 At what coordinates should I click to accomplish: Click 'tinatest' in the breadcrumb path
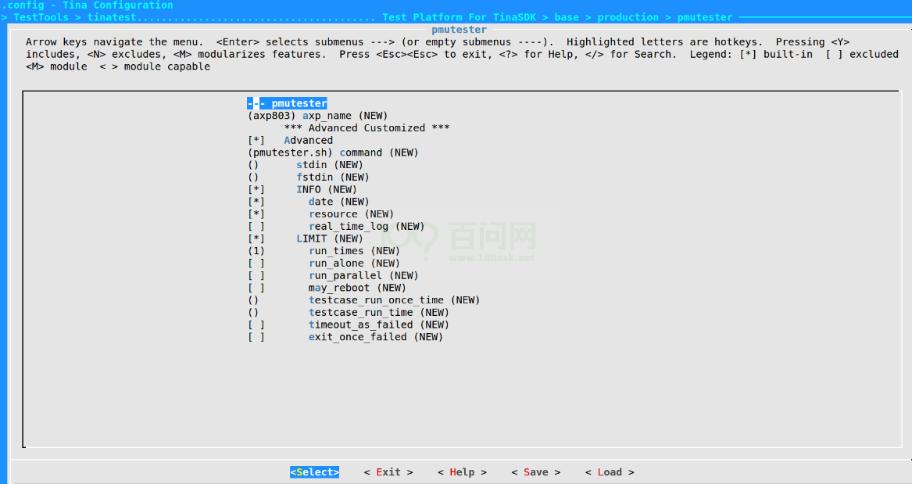coord(112,17)
